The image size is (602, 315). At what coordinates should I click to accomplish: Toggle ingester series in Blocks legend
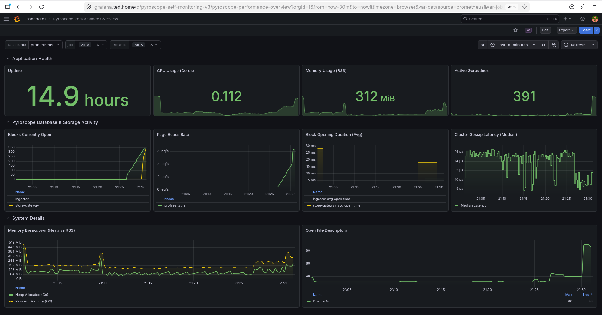pos(22,199)
